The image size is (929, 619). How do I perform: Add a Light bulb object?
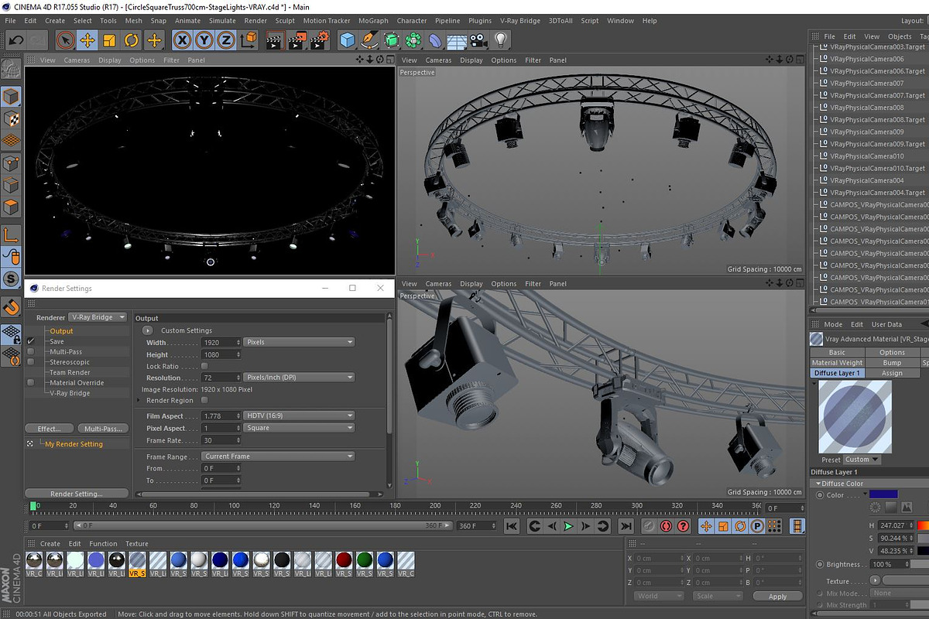(x=501, y=39)
